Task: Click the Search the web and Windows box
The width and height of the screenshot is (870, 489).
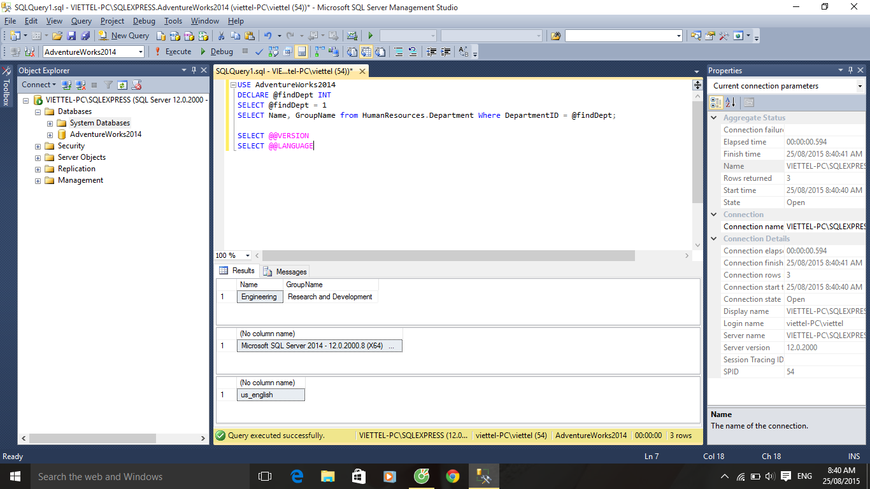Action: coord(139,476)
